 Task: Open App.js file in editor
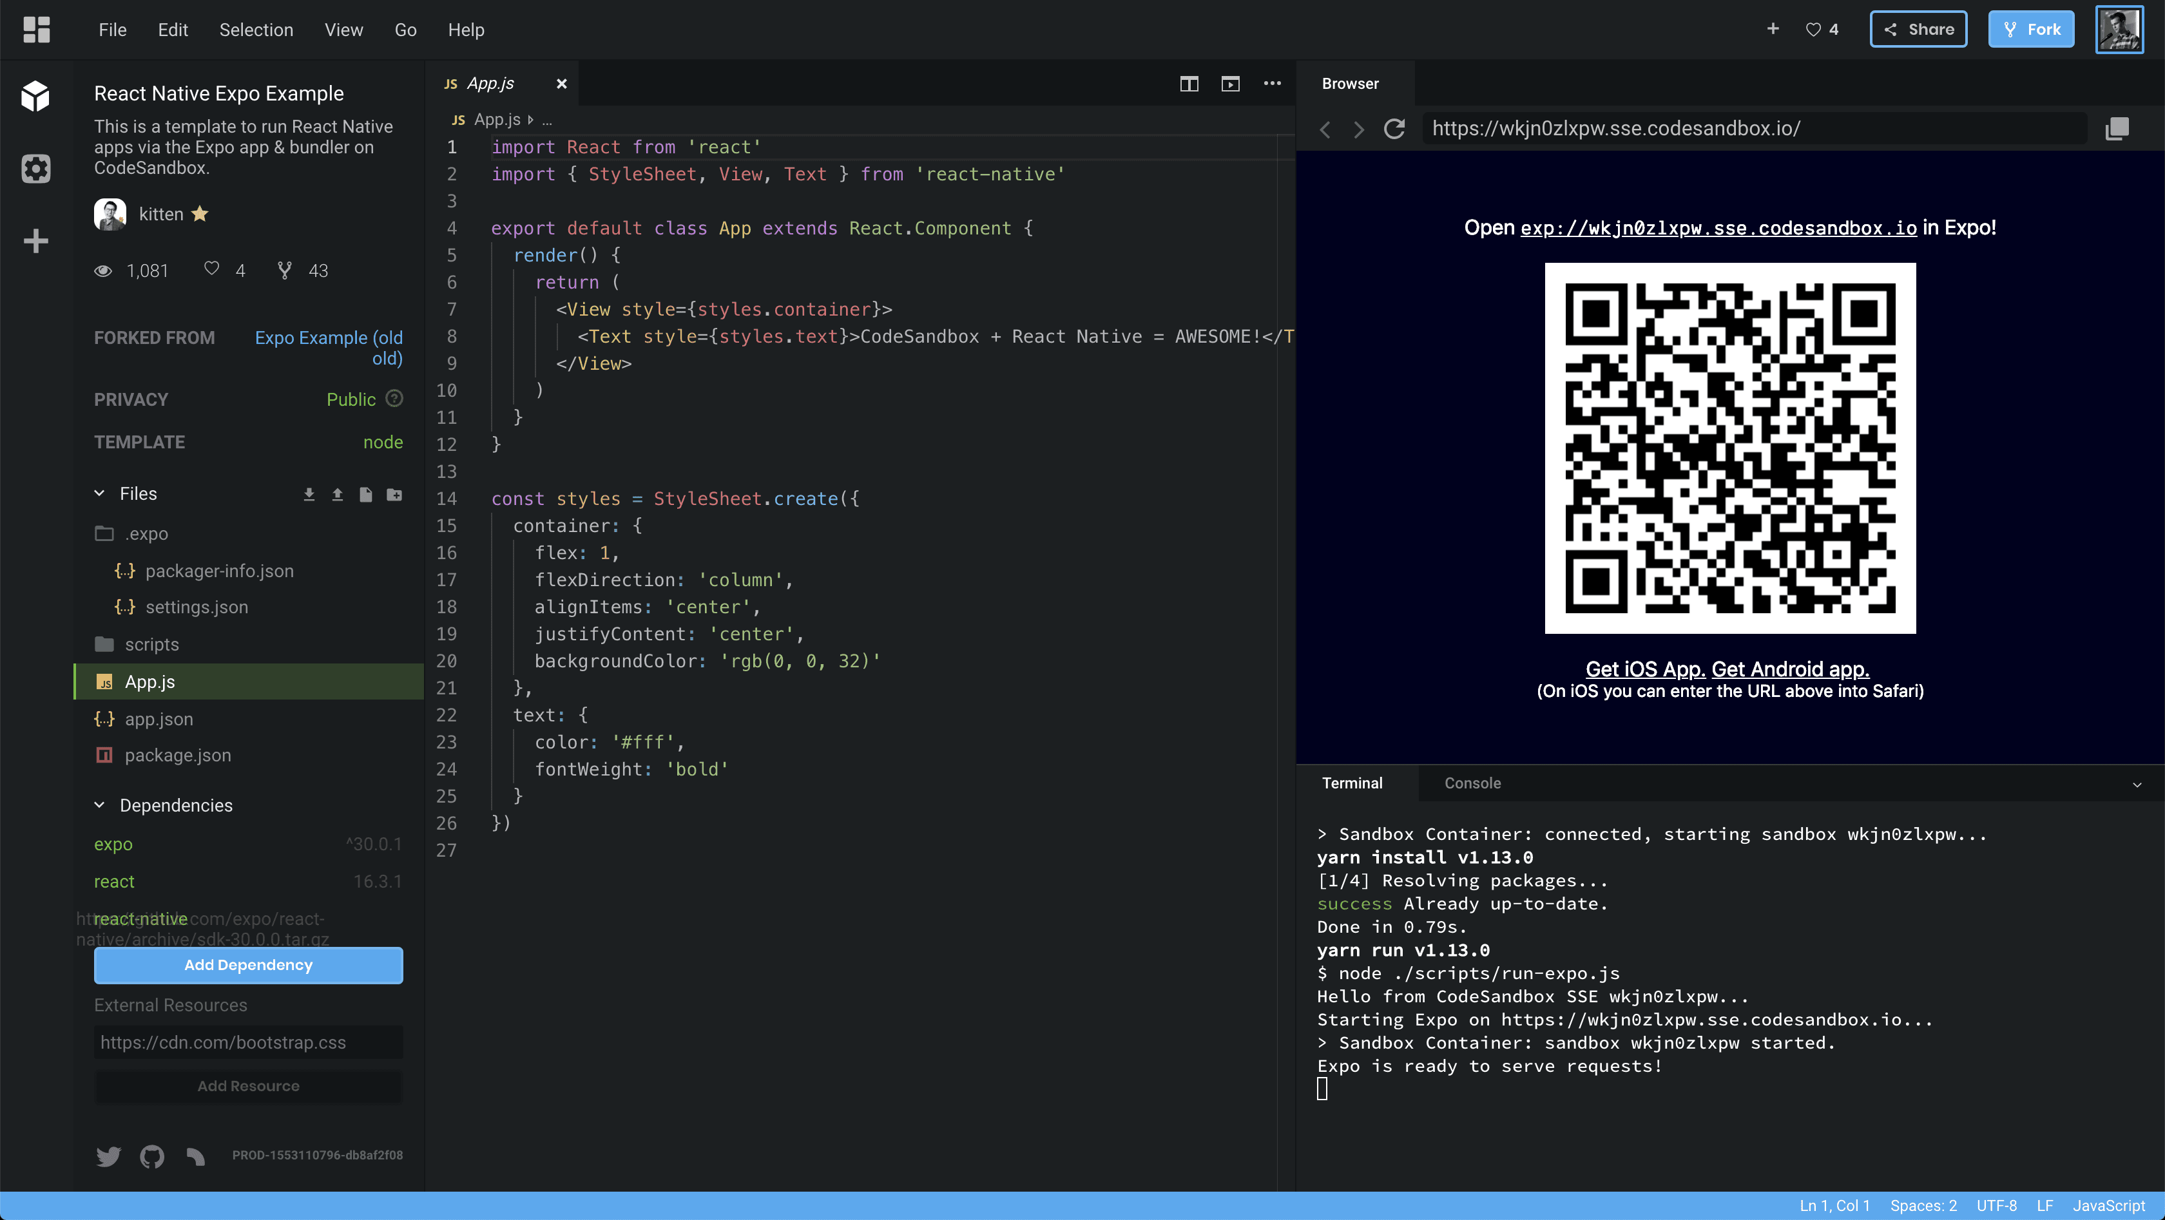point(150,681)
